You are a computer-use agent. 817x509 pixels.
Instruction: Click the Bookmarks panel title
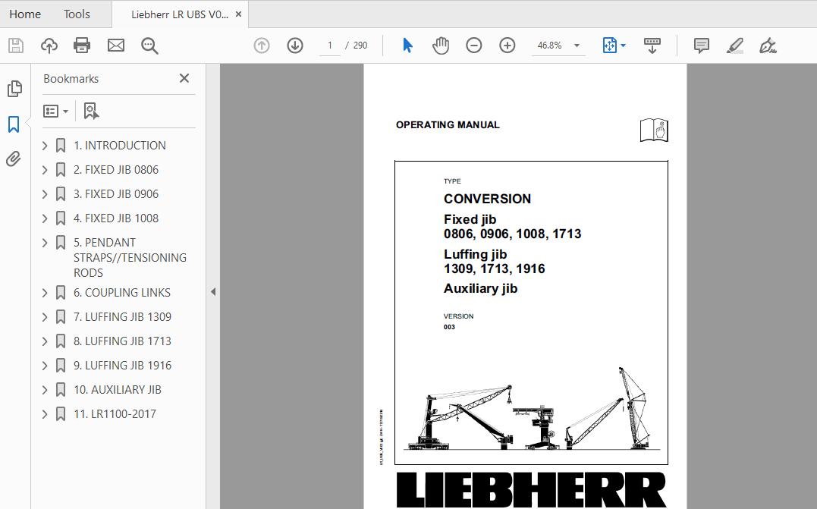coord(71,79)
